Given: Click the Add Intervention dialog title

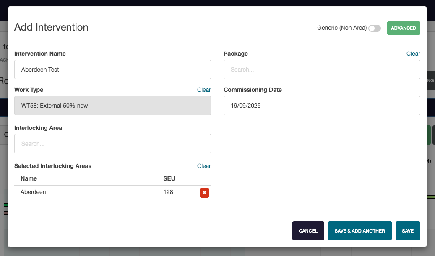Looking at the screenshot, I should click(x=51, y=27).
